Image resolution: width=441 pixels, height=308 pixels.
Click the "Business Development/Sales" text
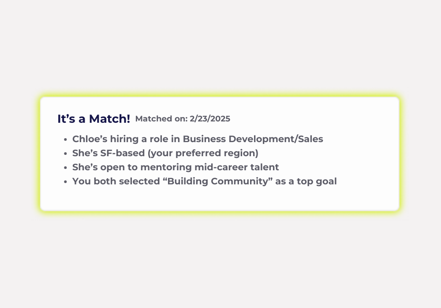pyautogui.click(x=253, y=139)
